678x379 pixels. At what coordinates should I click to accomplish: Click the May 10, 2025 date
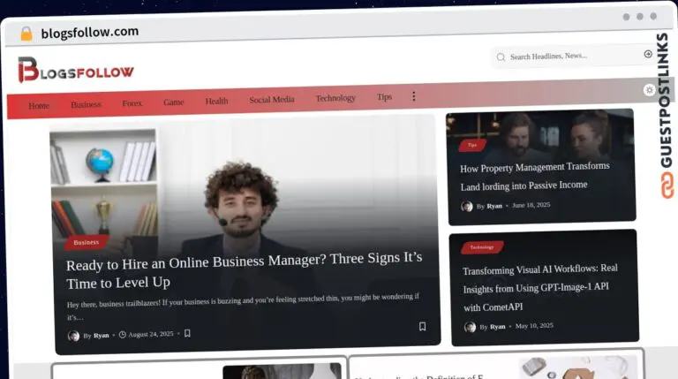point(534,326)
